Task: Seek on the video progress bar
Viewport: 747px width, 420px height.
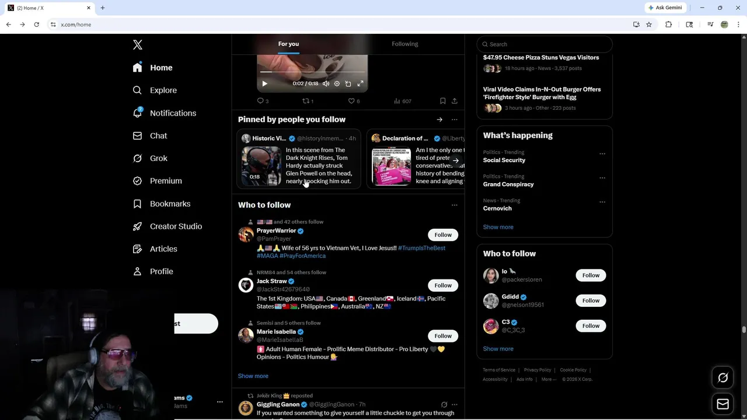Action: coord(312,72)
